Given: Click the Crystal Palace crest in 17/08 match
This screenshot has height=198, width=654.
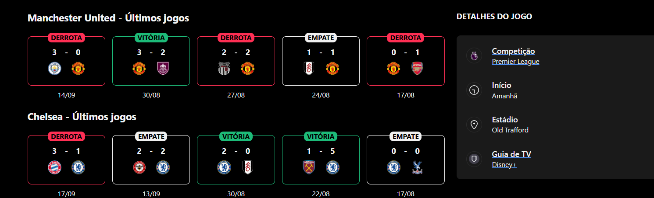Looking at the screenshot, I should 417,167.
